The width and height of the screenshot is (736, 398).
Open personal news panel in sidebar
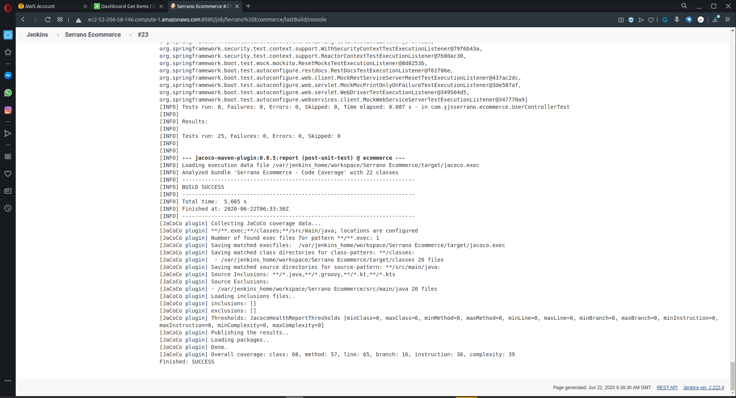point(8,191)
